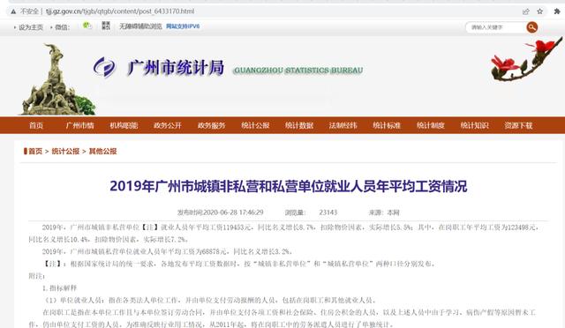Select 政务公开 in the orange navigation bar
Screen dimensions: 565x328
coord(168,125)
